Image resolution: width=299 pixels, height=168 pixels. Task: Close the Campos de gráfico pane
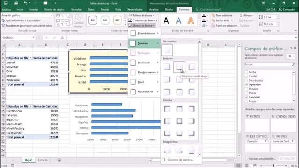tap(295, 48)
